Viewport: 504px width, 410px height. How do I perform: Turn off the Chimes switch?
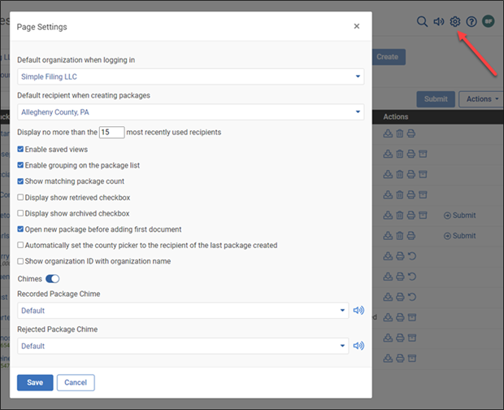point(52,279)
